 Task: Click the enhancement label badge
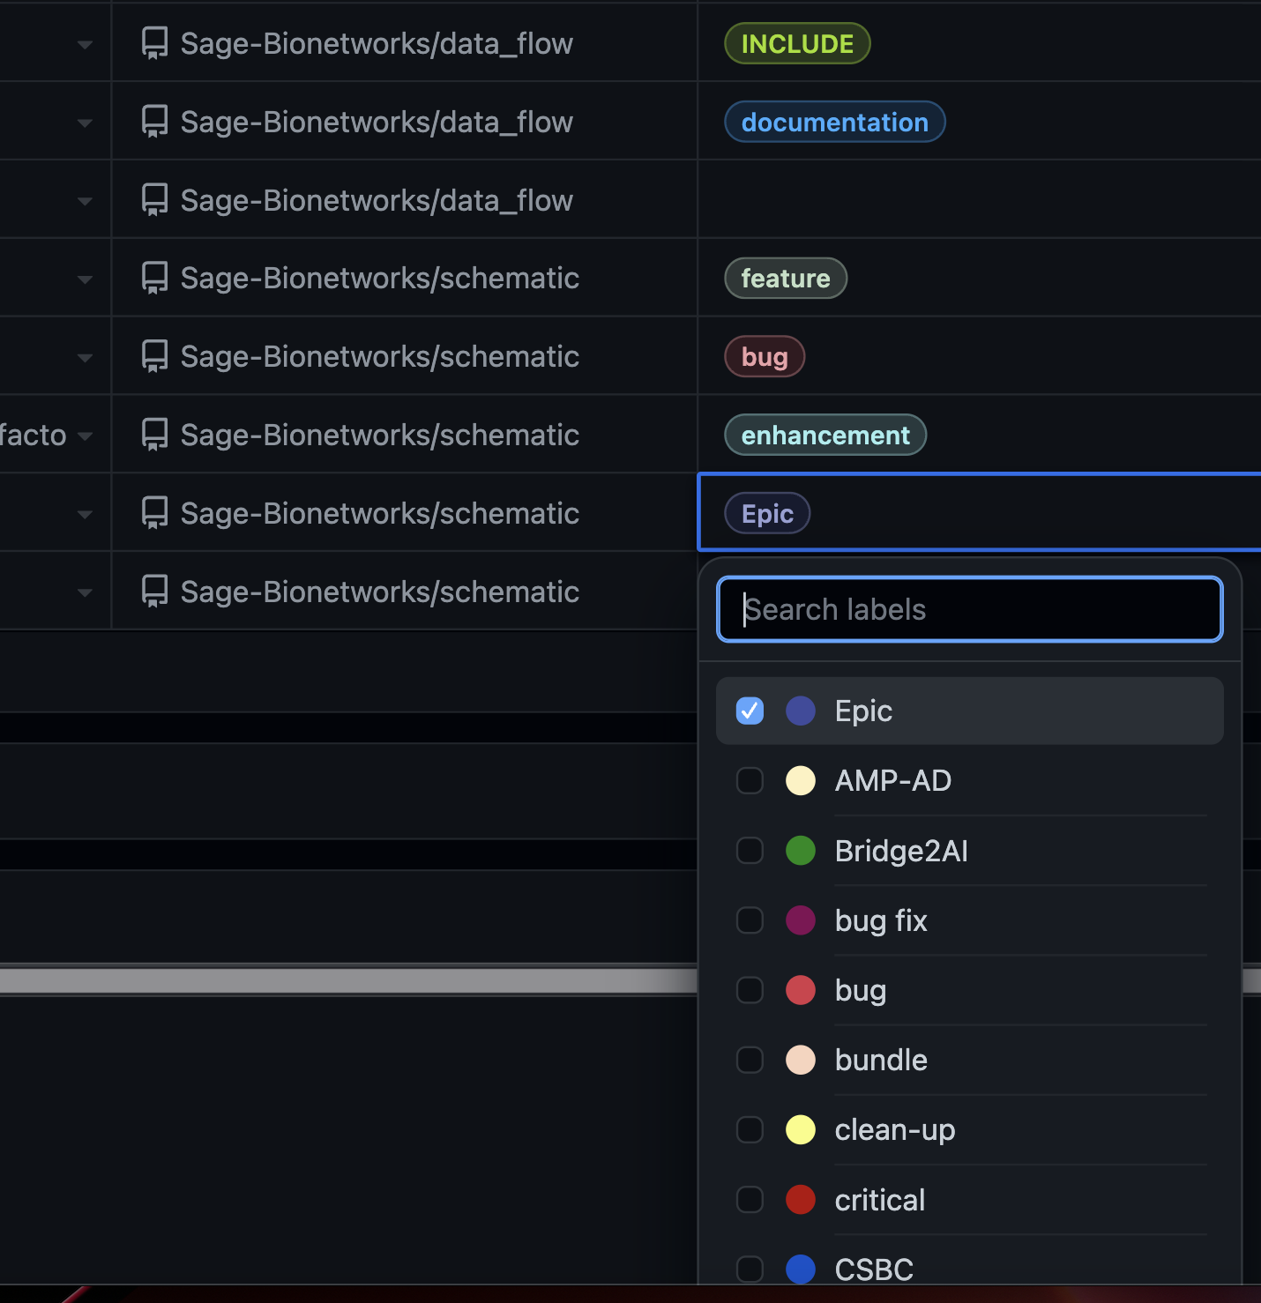[825, 435]
